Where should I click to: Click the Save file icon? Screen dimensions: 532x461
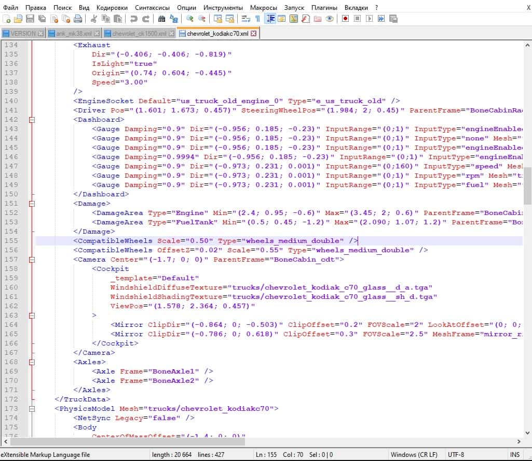(30, 19)
